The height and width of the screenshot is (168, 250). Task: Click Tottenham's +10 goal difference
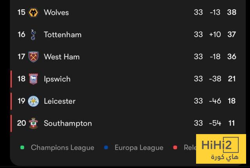pyautogui.click(x=215, y=35)
